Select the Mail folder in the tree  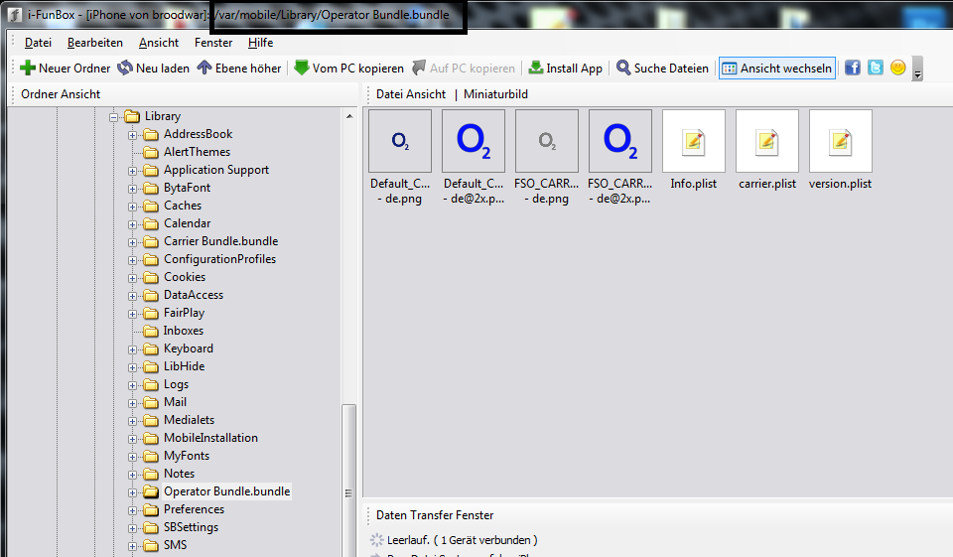(175, 402)
